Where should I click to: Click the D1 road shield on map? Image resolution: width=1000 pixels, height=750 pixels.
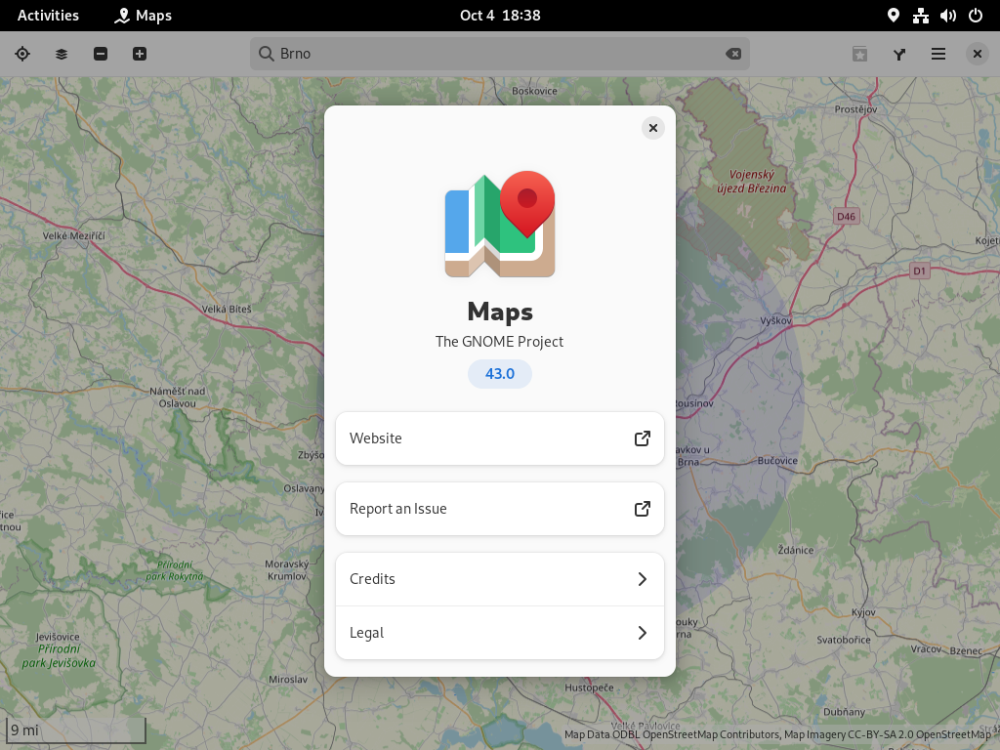coord(919,271)
